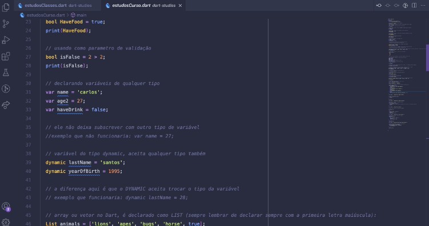Open the GitLens circular activity icon
Image resolution: width=429 pixels, height=226 pixels.
coord(6,88)
